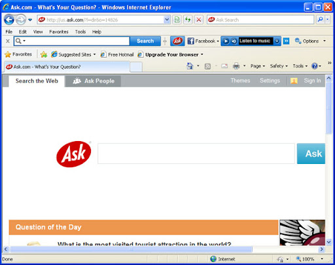Click the Ask Search box in the browser toolbar
Image resolution: width=335 pixels, height=265 pixels.
click(x=260, y=20)
